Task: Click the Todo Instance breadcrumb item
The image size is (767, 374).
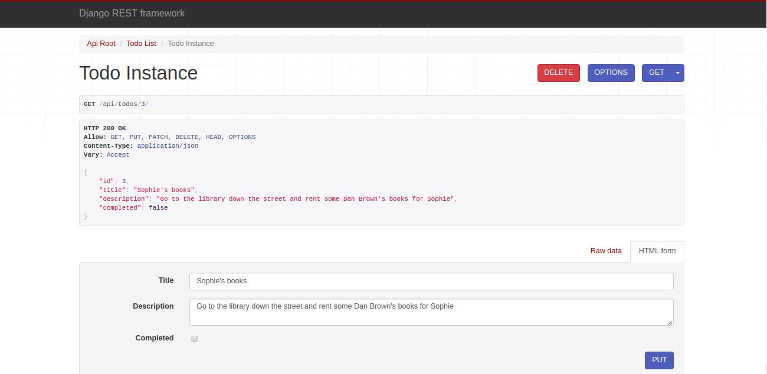Action: point(190,44)
